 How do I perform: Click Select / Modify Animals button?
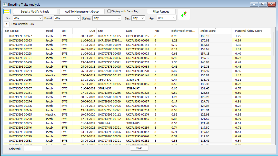coord(35,12)
